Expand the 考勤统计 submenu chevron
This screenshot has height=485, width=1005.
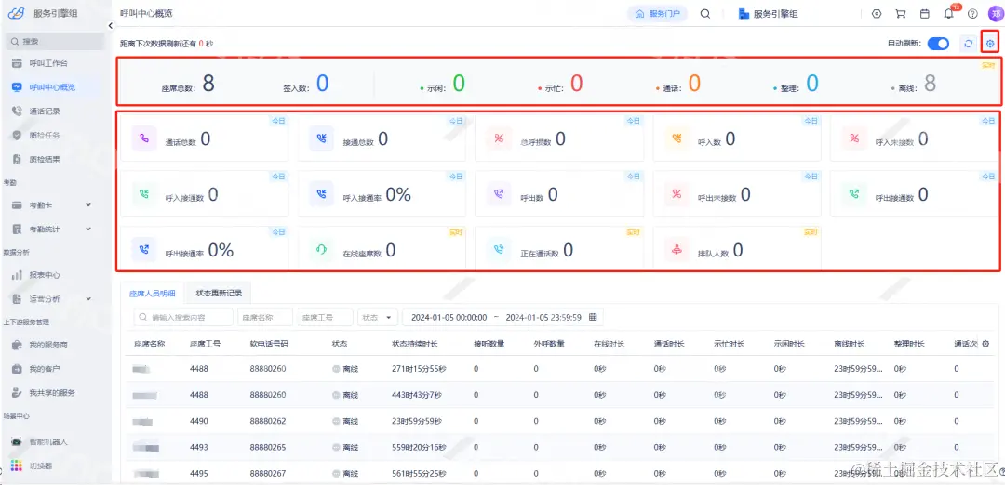[x=88, y=229]
